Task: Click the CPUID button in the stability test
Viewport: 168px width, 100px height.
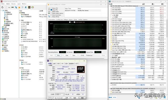Action: [x=82, y=55]
